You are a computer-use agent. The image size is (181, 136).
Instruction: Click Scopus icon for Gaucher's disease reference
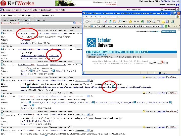pyautogui.click(x=2, y=80)
